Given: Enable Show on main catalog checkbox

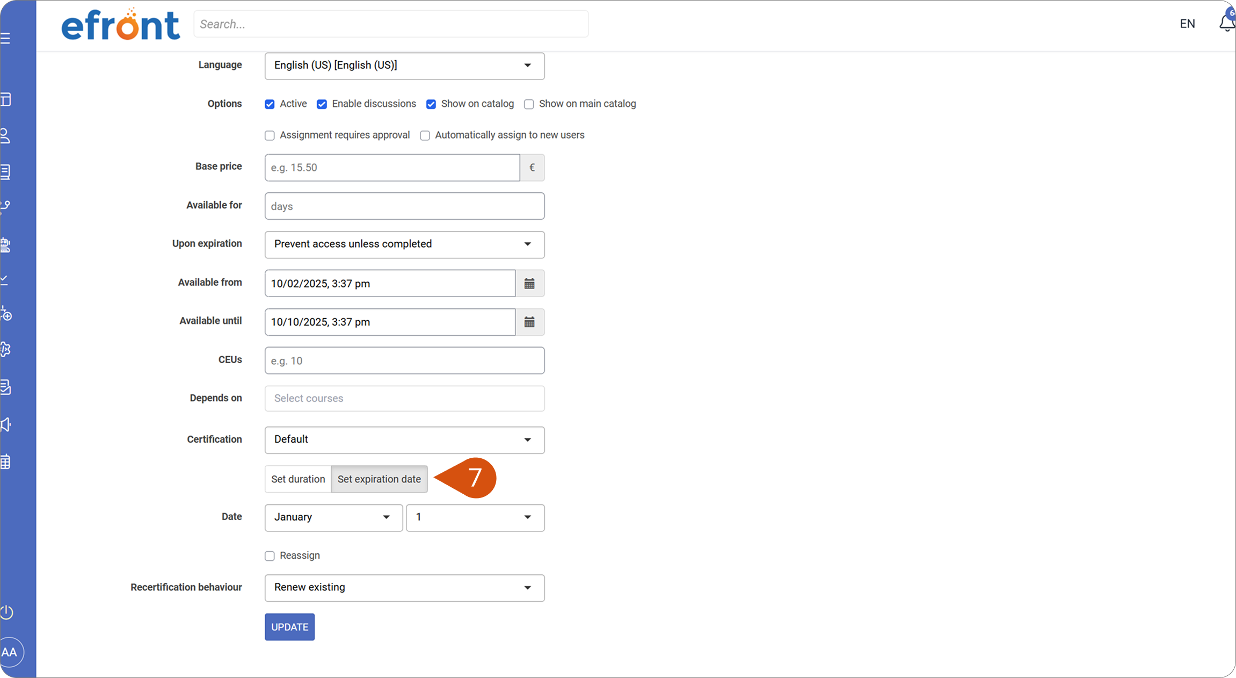Looking at the screenshot, I should (529, 104).
